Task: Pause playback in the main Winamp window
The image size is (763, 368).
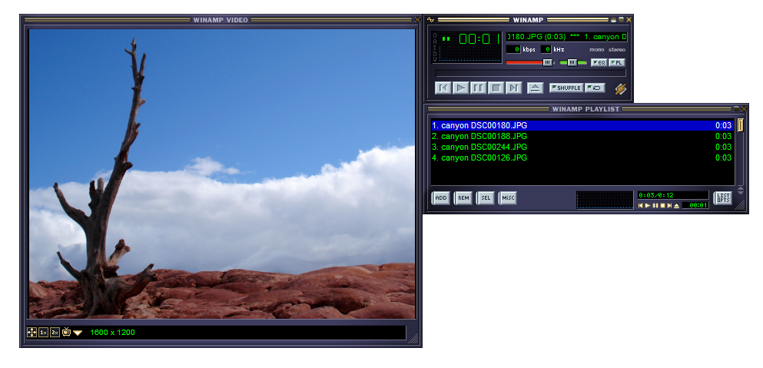Action: (x=479, y=88)
